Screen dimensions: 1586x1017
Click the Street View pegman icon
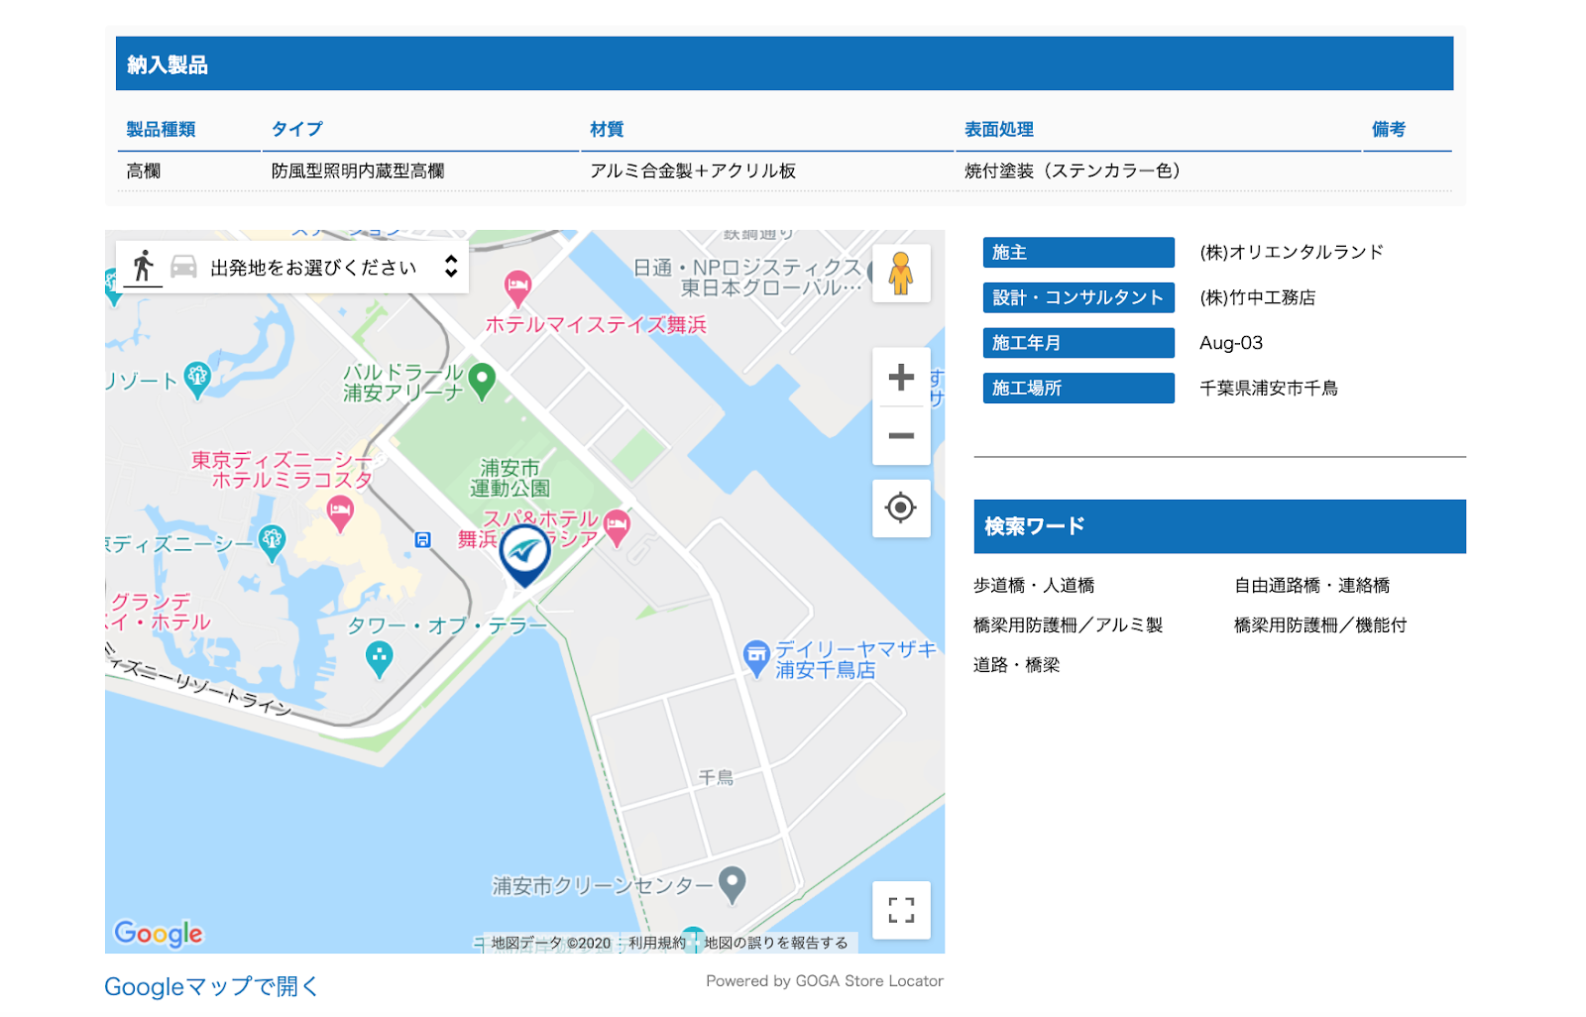[900, 274]
